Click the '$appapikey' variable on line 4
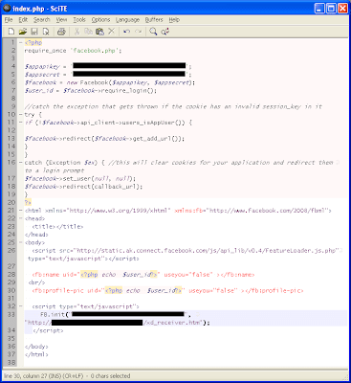The image size is (351, 383). [x=42, y=67]
